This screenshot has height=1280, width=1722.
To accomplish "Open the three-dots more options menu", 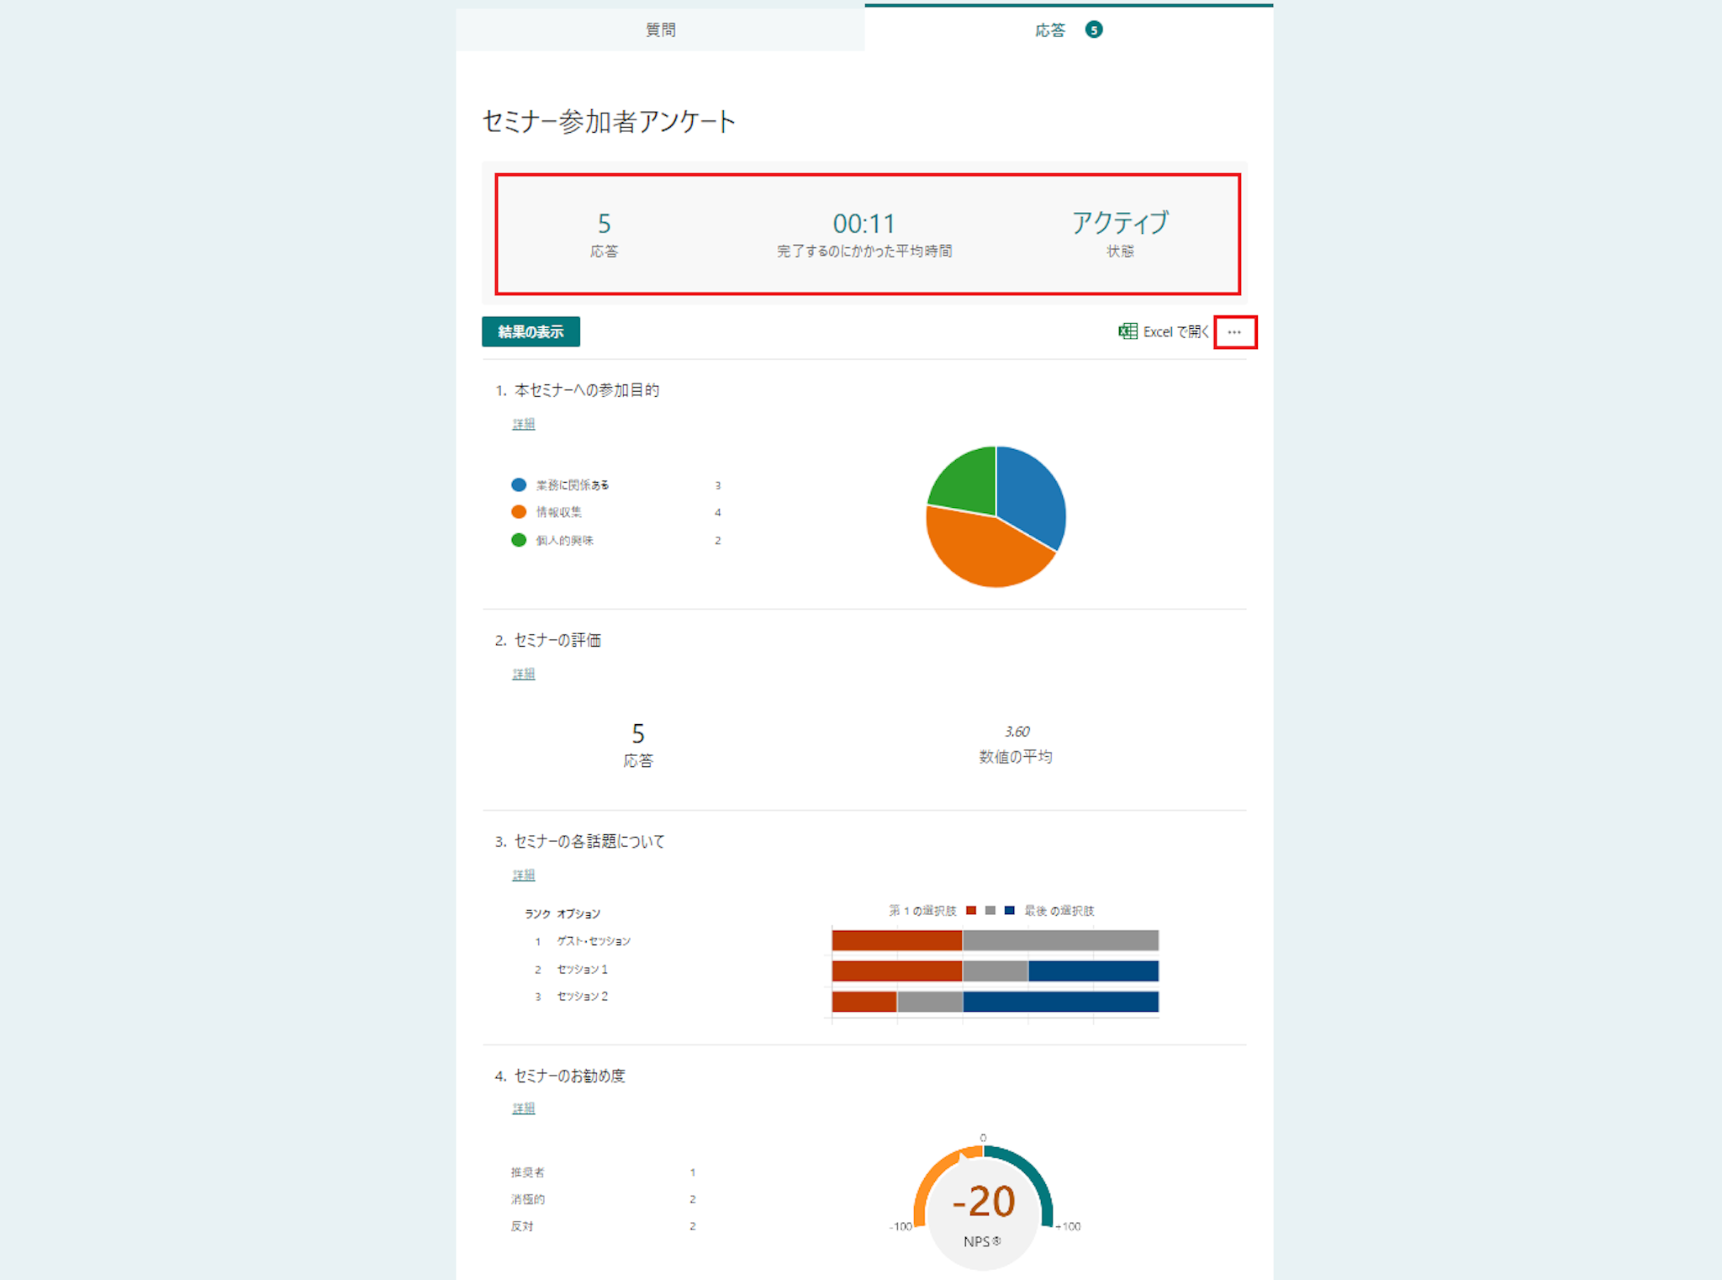I will [x=1233, y=332].
